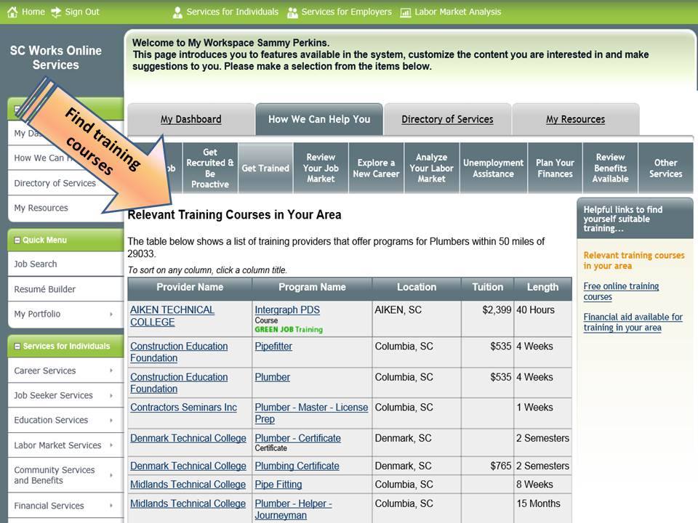Open Job Search in Quick Menu

click(x=36, y=264)
